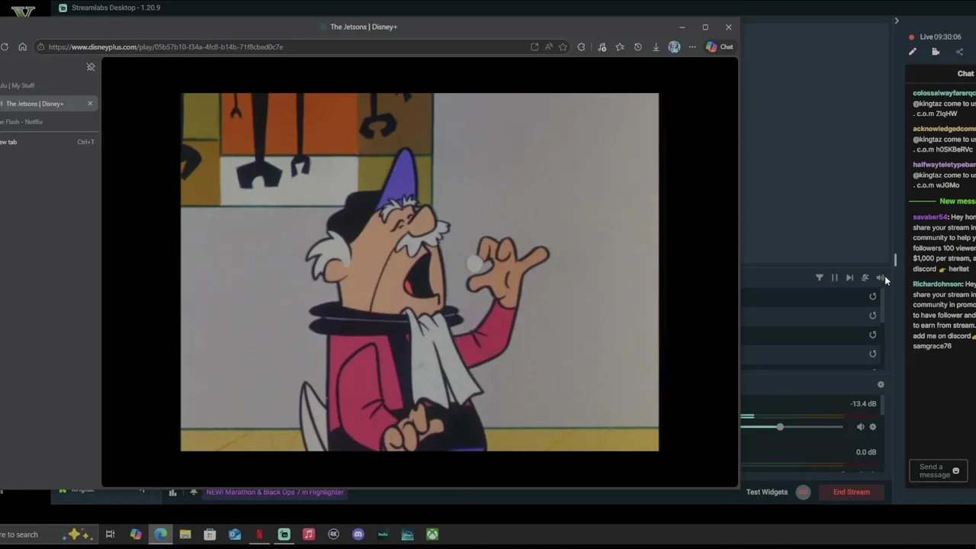Skip to next media item in Streamlabs
The height and width of the screenshot is (549, 976).
pos(849,278)
